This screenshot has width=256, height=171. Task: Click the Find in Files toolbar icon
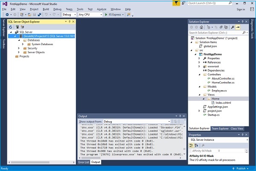click(x=128, y=14)
